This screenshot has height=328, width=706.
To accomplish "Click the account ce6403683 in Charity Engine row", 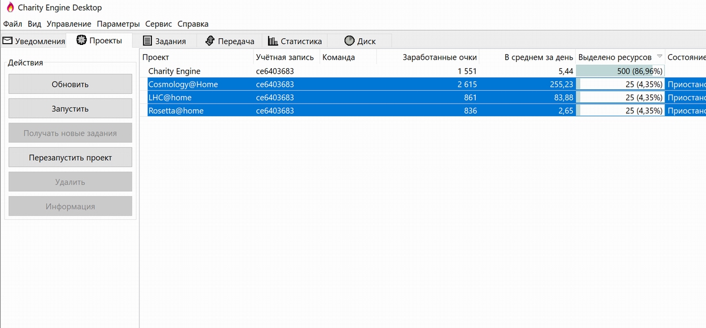I will (275, 71).
